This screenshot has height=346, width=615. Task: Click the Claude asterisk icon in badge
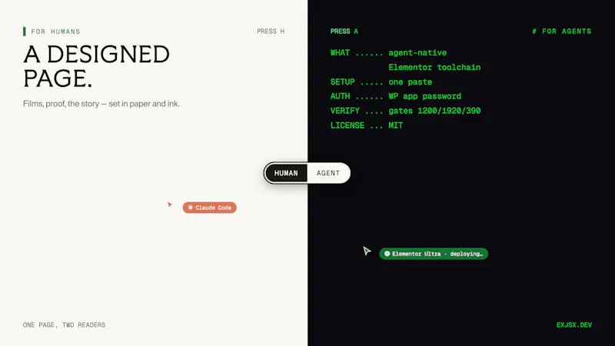(x=190, y=208)
